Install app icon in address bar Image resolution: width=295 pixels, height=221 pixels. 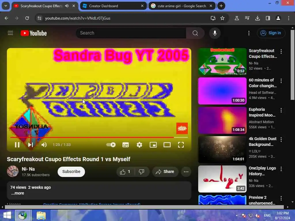point(213,18)
